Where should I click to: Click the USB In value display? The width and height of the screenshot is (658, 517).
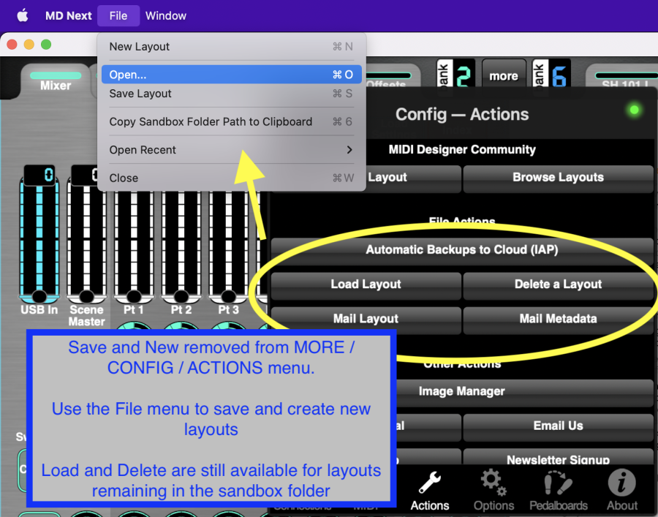[39, 175]
